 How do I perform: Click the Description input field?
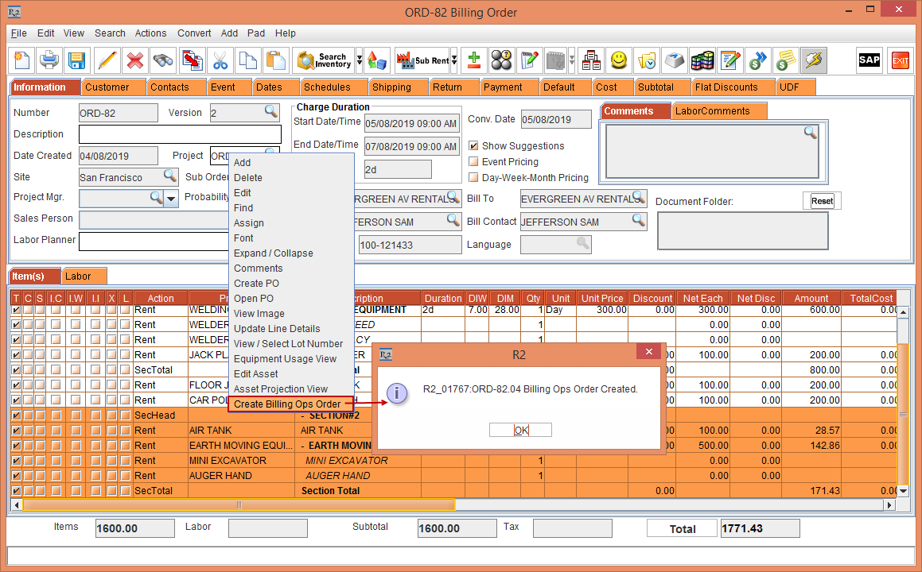[x=180, y=134]
